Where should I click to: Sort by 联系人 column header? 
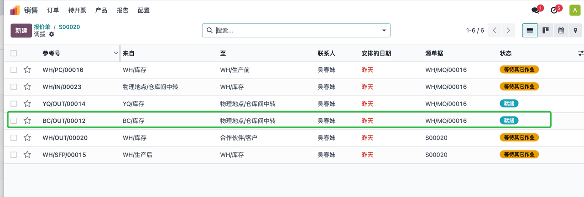tap(326, 53)
